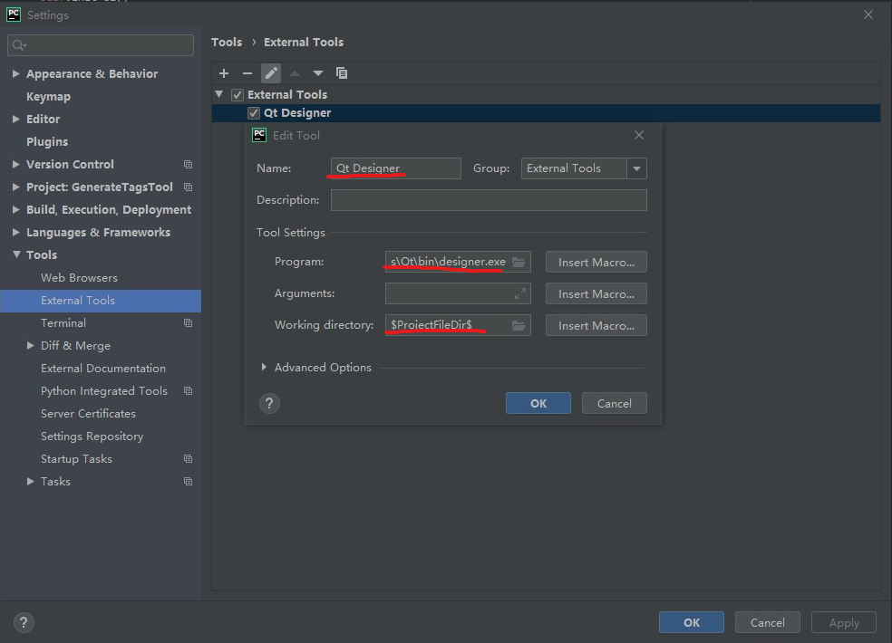The height and width of the screenshot is (643, 892).
Task: Expand the Arguments field editor icon
Action: click(520, 293)
